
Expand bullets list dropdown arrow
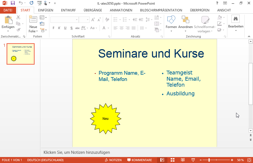click(x=120, y=20)
